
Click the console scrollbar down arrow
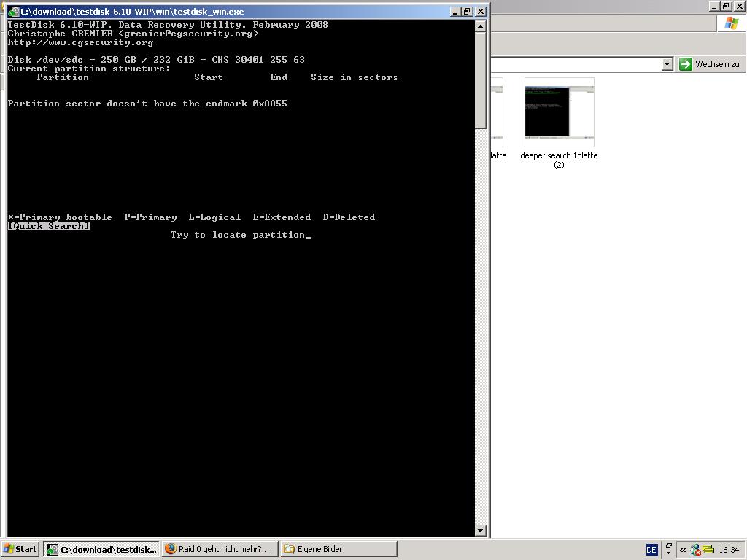click(480, 530)
